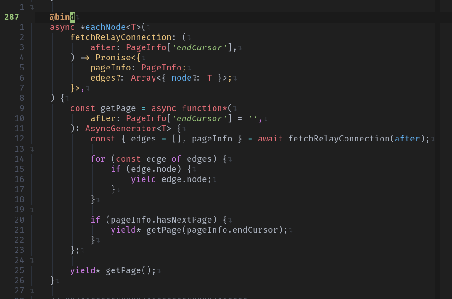Click the async keyword before *eachNode

click(62, 27)
